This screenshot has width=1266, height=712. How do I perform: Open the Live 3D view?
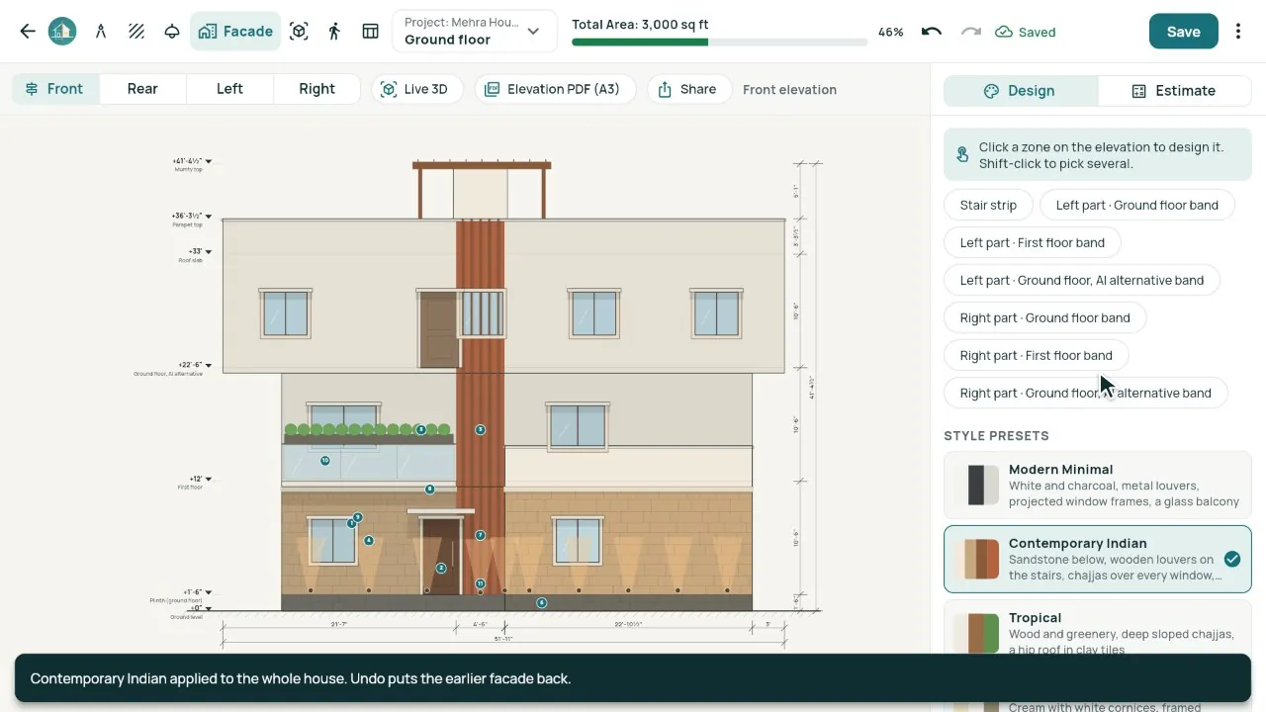[415, 89]
